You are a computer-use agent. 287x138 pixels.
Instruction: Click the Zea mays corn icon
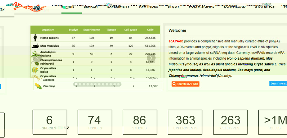point(38,86)
